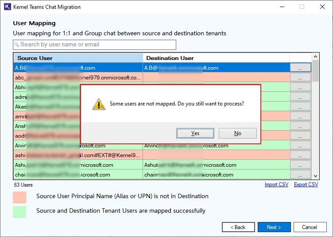This screenshot has height=237, width=333.
Task: Click the scrollbar down arrow
Action: 315,176
